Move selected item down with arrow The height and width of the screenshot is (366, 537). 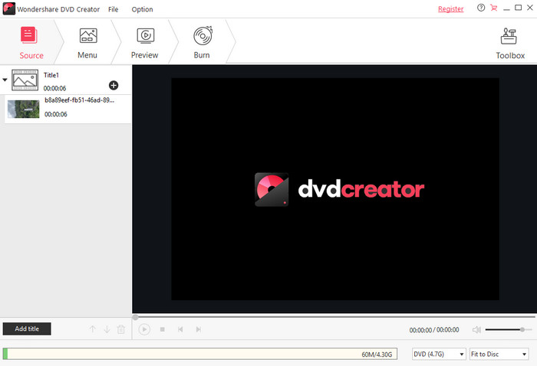(x=107, y=329)
